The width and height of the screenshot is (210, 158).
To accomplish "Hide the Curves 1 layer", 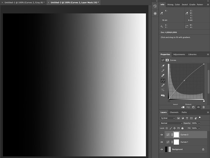I will point(162,142).
